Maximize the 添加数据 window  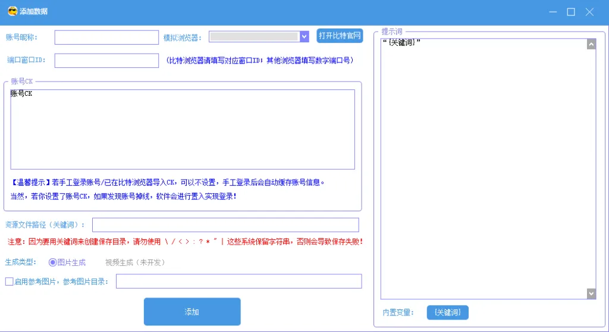[571, 12]
